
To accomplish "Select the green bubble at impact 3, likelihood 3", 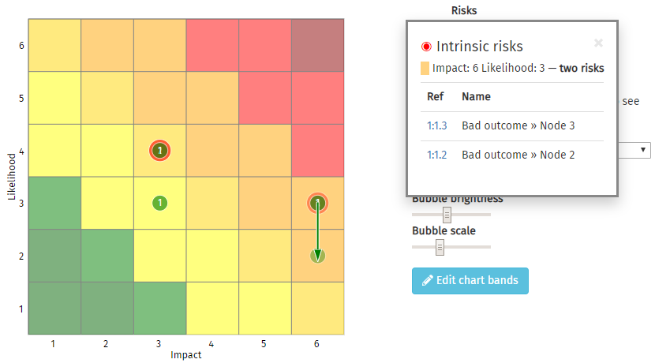I will (159, 203).
